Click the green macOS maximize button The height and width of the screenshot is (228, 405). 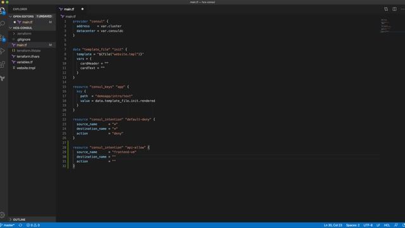coord(7,2)
